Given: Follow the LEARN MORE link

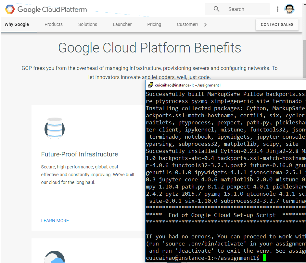Looking at the screenshot, I should pos(55,221).
